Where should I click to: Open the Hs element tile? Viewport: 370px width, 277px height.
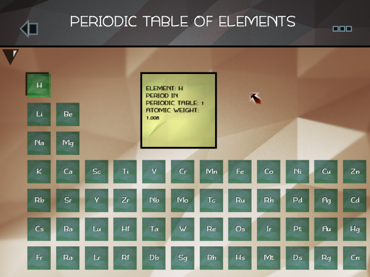click(x=240, y=258)
